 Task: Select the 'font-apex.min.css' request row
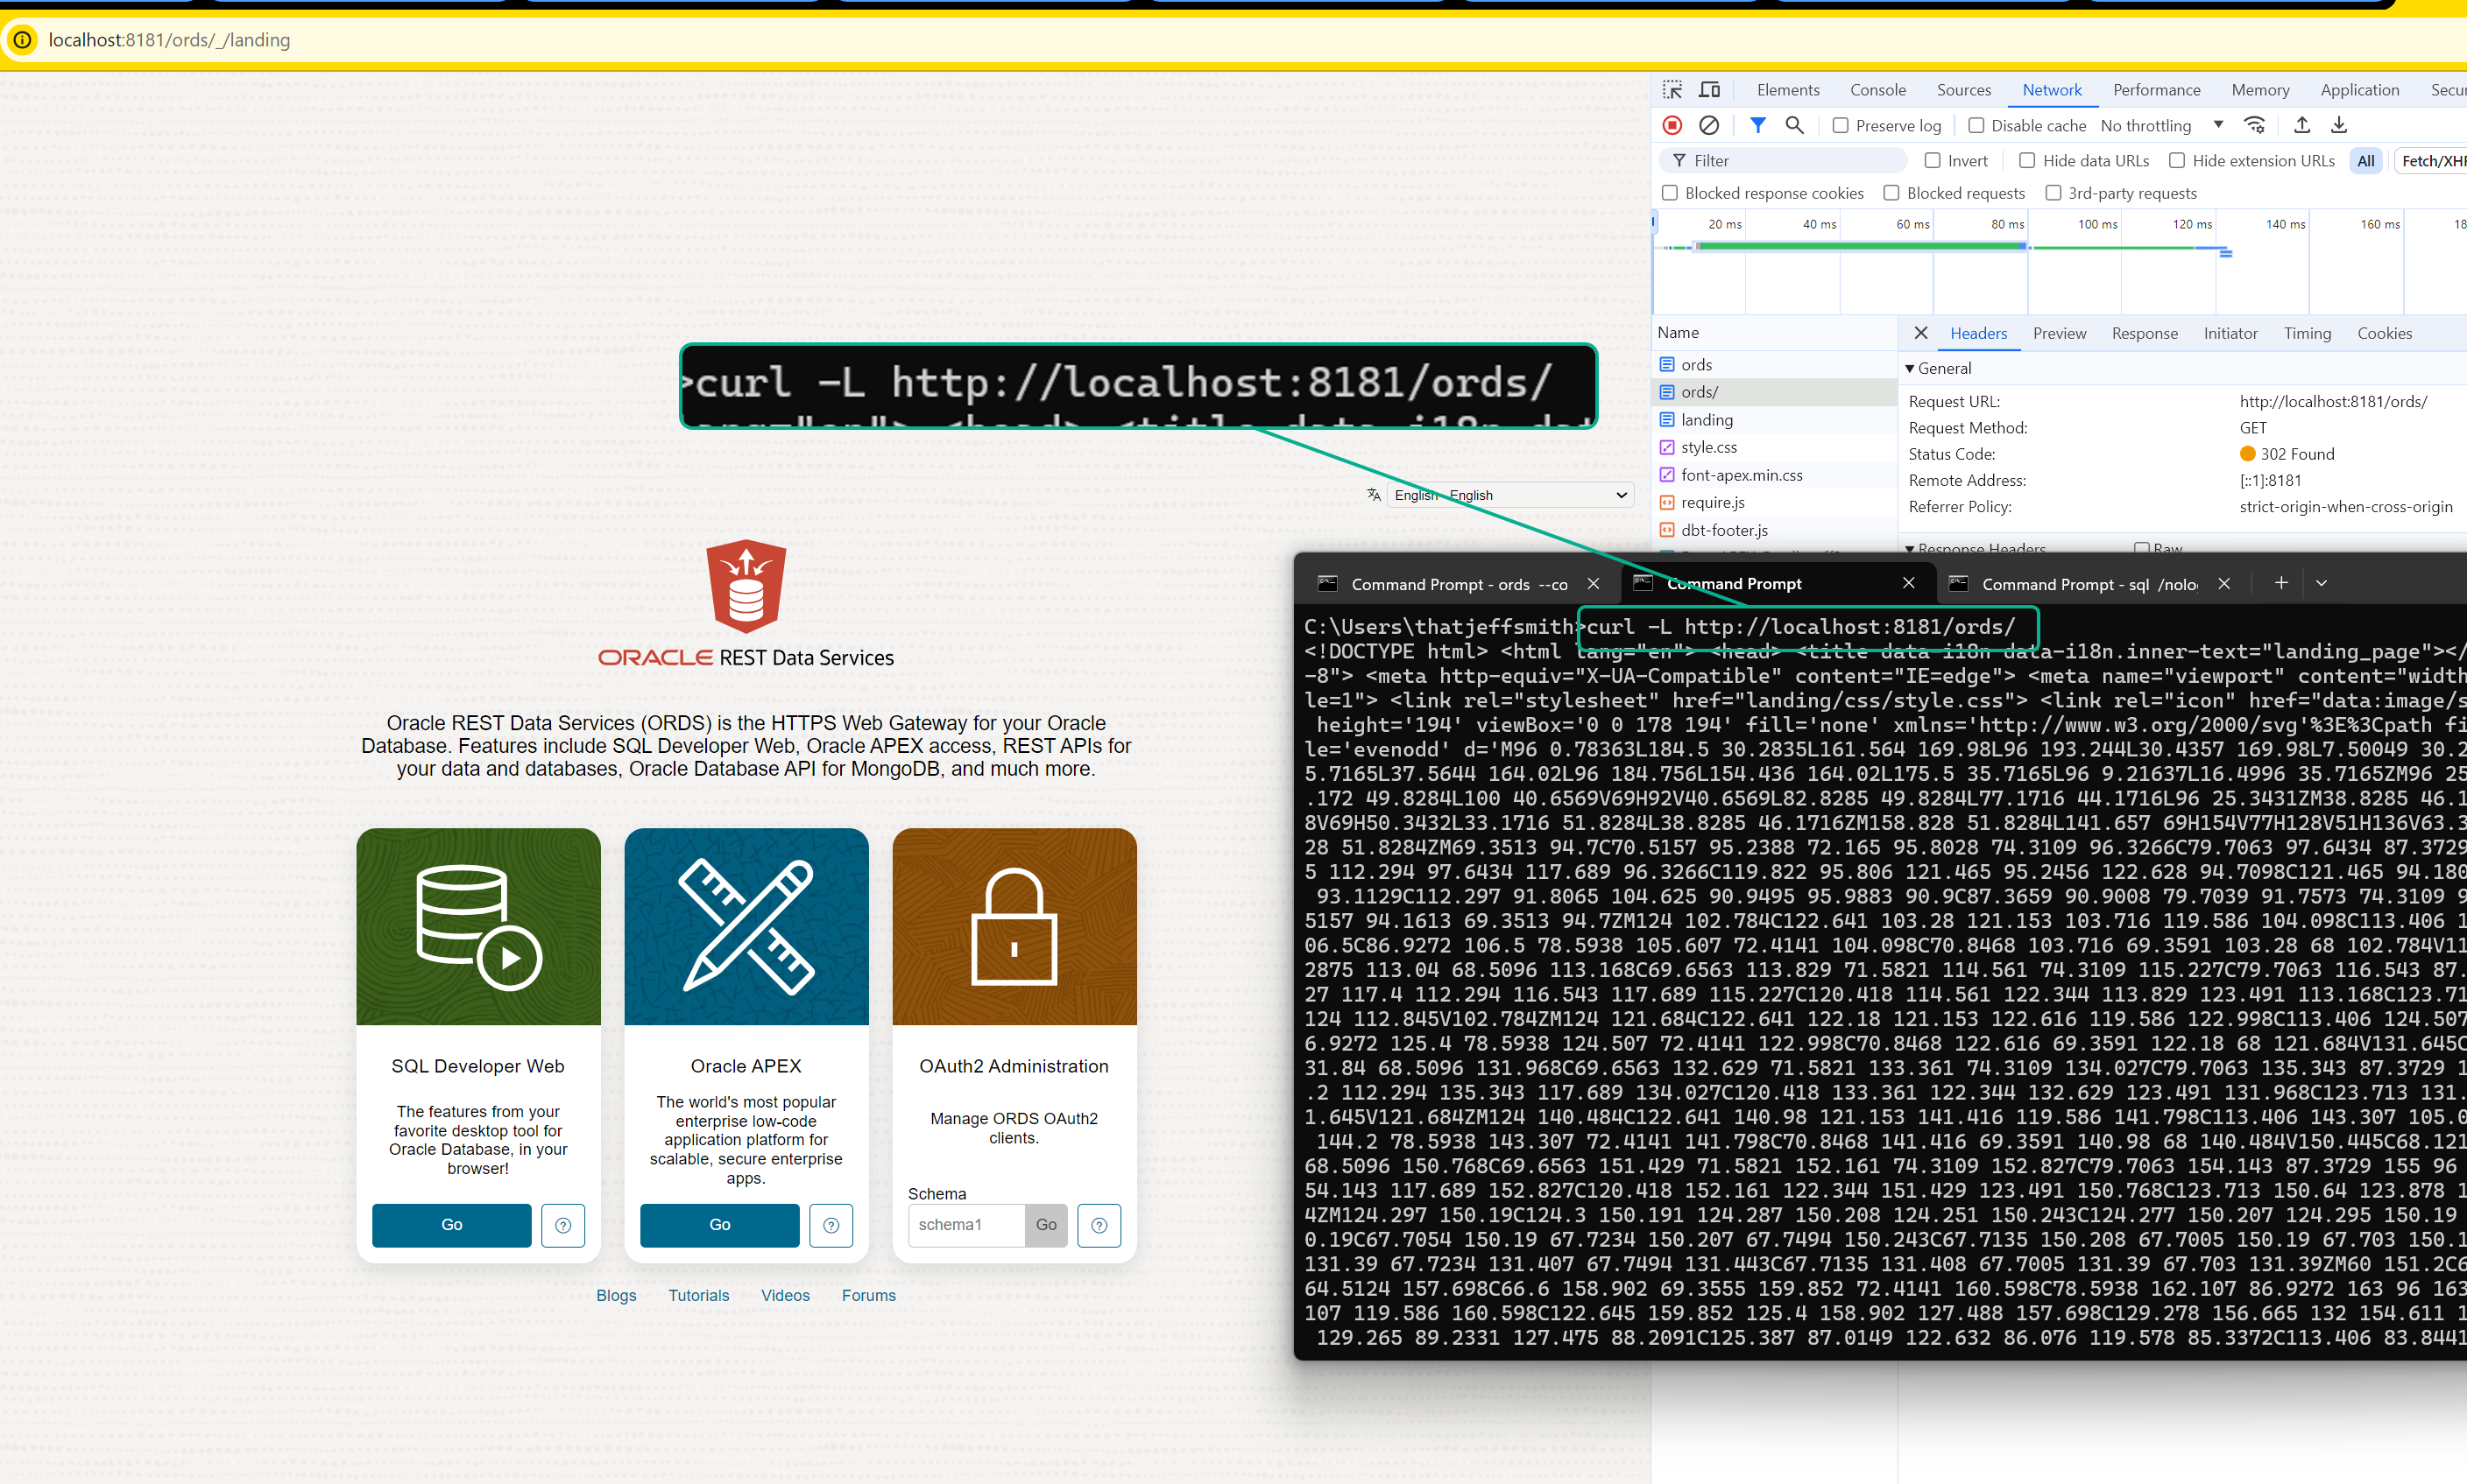[1776, 475]
